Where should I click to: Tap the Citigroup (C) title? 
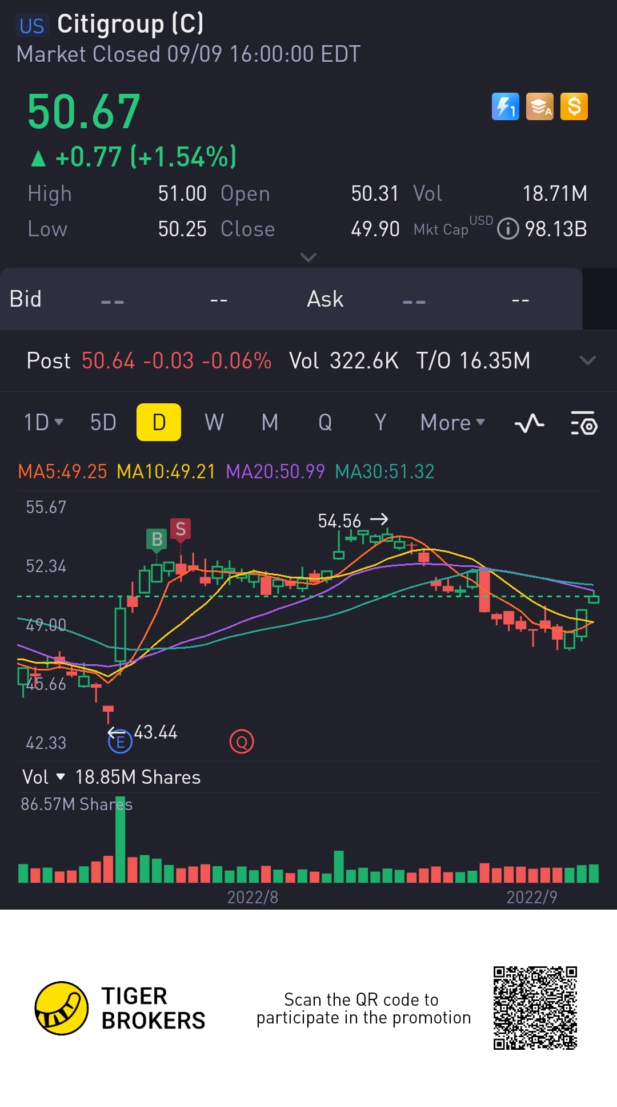coord(130,24)
